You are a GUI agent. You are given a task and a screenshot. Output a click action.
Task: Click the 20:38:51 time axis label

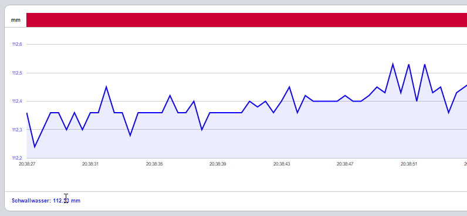(409, 164)
